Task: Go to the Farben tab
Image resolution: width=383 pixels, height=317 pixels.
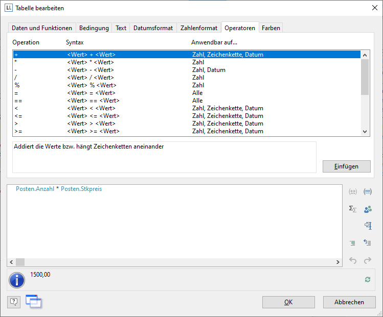Action: [x=271, y=28]
